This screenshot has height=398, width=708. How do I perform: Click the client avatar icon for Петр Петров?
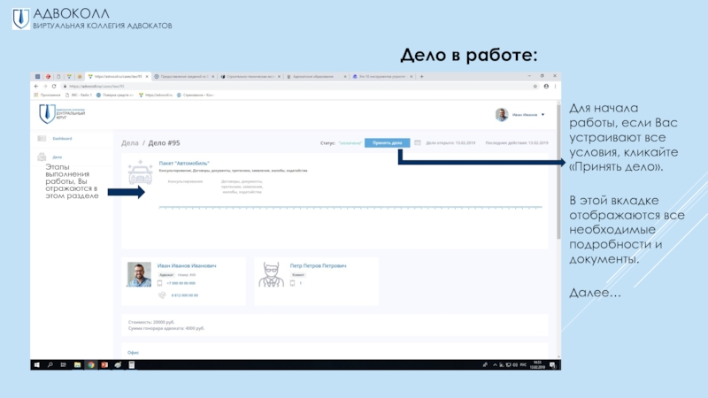[x=272, y=274]
